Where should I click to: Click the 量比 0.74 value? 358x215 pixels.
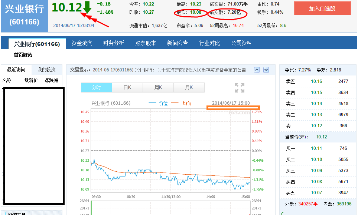pos(275,4)
